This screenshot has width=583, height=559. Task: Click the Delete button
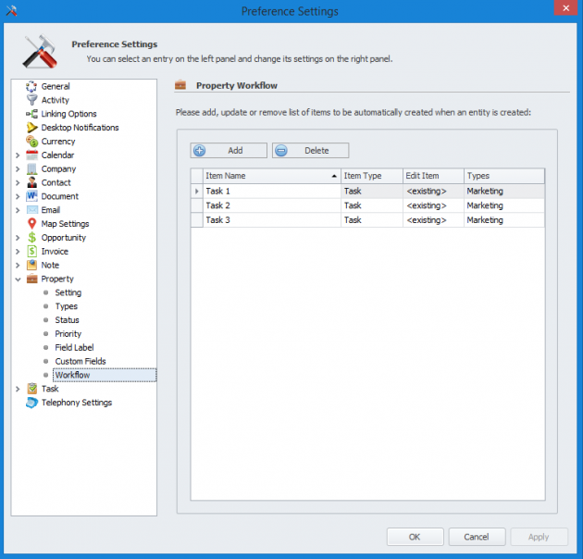point(310,151)
